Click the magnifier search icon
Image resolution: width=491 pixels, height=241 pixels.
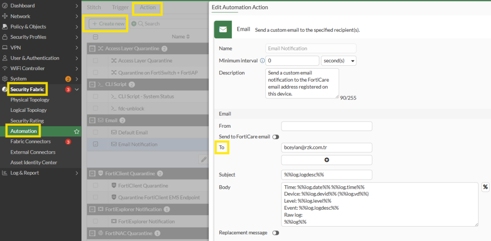pyautogui.click(x=140, y=24)
